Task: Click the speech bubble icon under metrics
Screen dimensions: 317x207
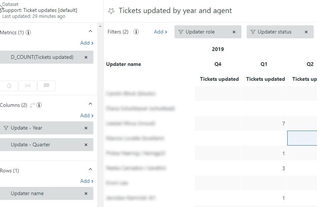Action: tap(47, 86)
